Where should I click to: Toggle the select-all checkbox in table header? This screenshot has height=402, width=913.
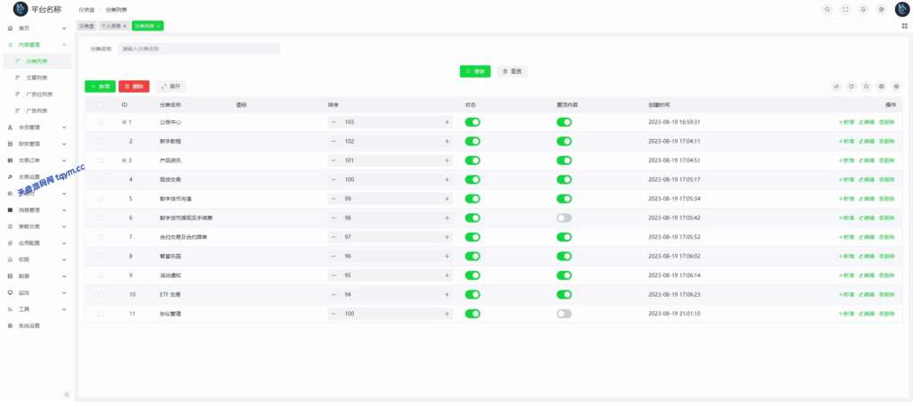[x=101, y=104]
